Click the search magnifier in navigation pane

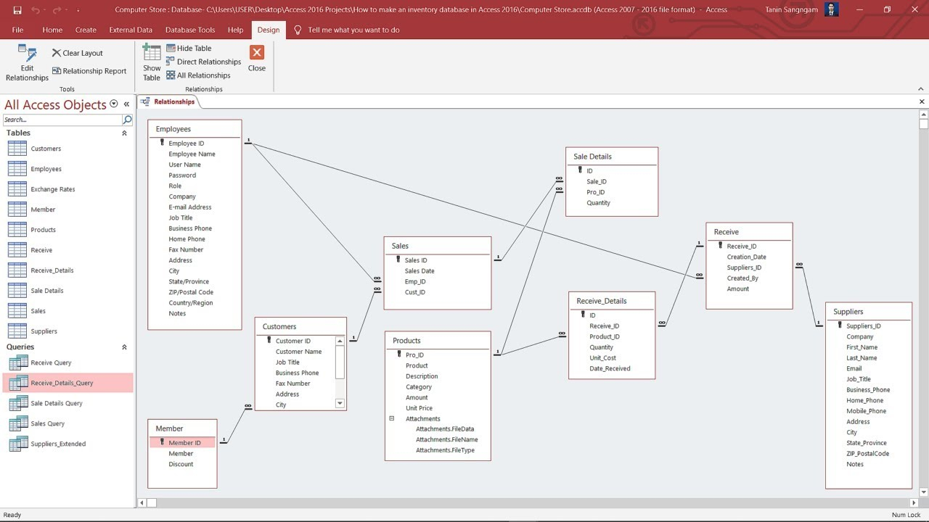click(x=128, y=120)
